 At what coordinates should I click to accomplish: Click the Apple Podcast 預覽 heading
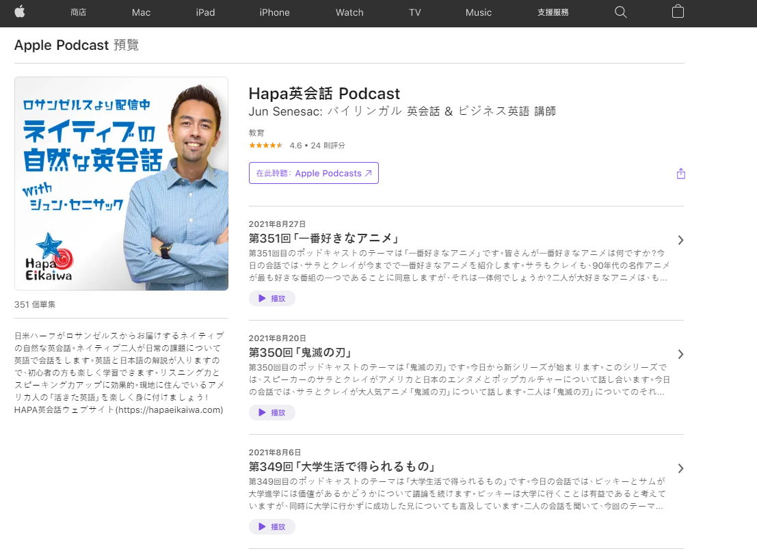[x=77, y=45]
